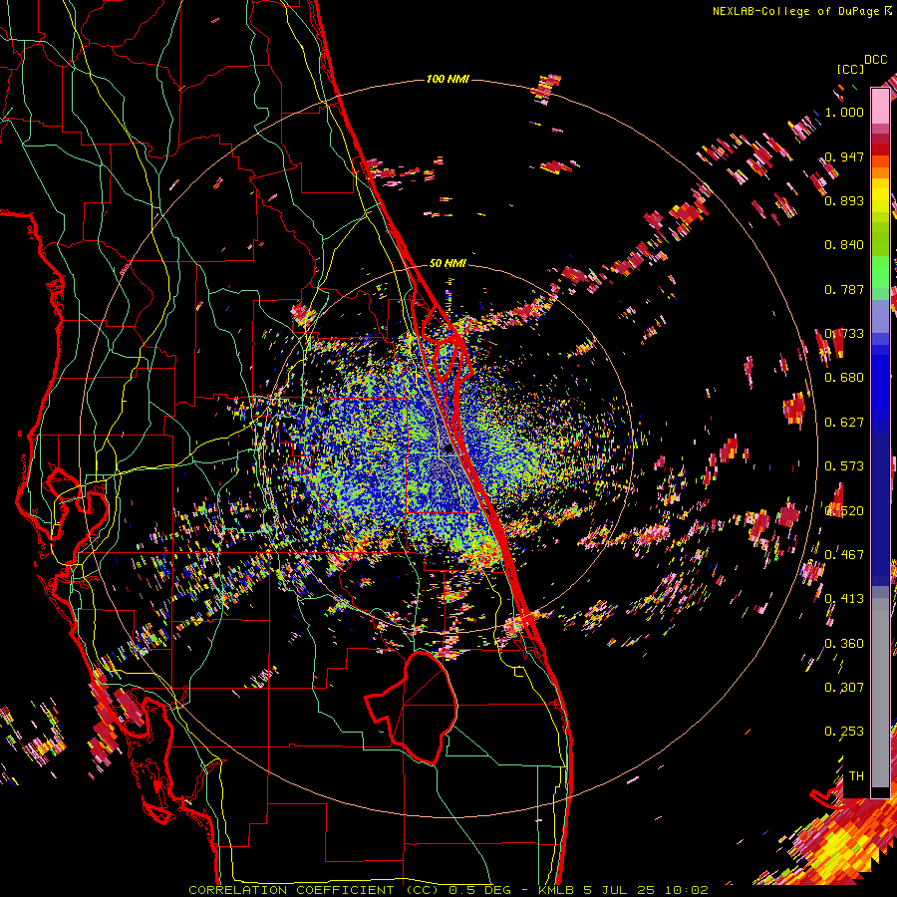Click the 5 JUL 25 date text
This screenshot has width=897, height=897.
[x=621, y=890]
